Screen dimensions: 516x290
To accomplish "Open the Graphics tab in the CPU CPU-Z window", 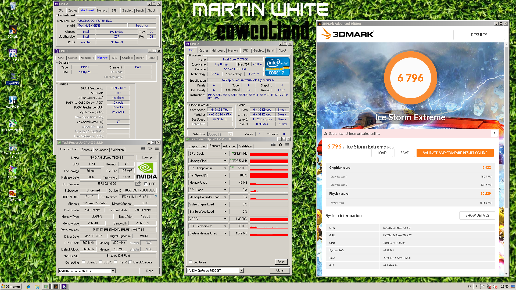I will coord(258,50).
